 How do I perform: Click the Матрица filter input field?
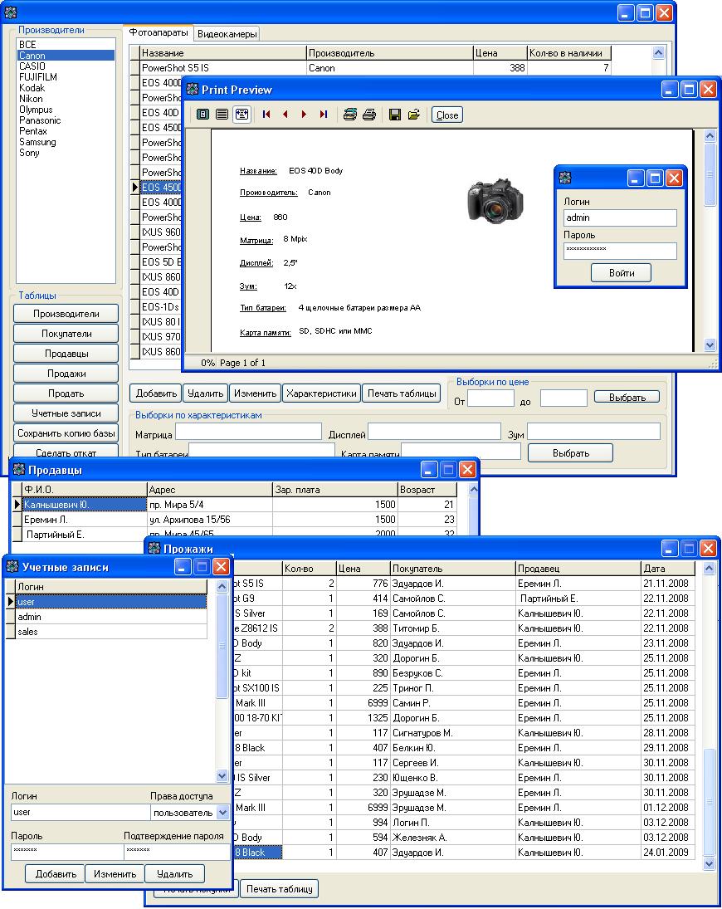click(249, 432)
